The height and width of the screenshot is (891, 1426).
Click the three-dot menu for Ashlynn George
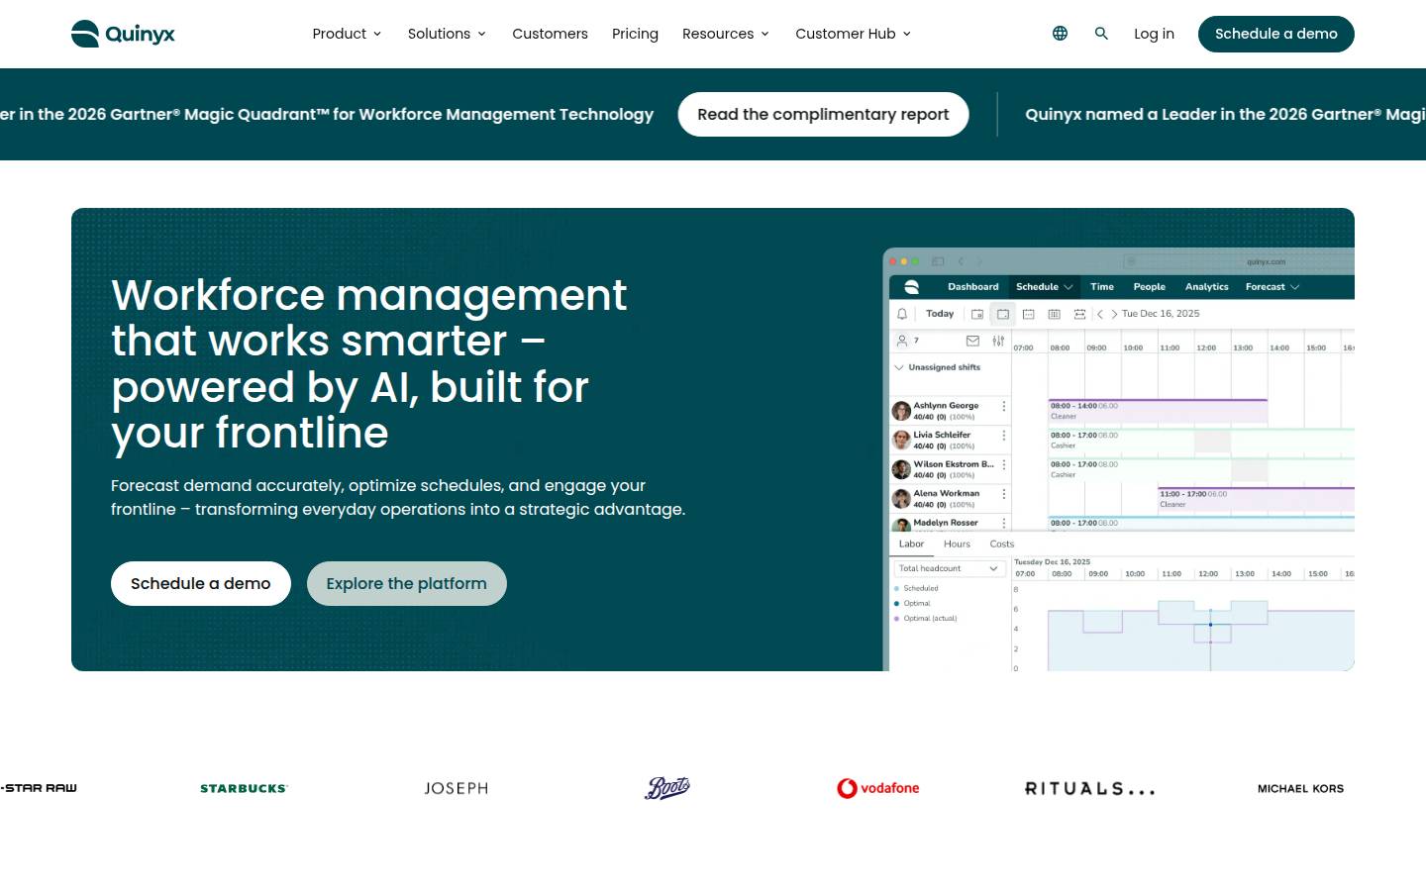1004,406
